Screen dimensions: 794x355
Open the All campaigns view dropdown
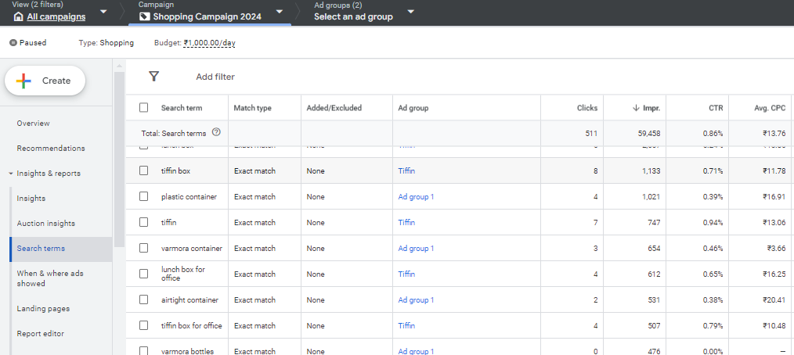pos(104,12)
